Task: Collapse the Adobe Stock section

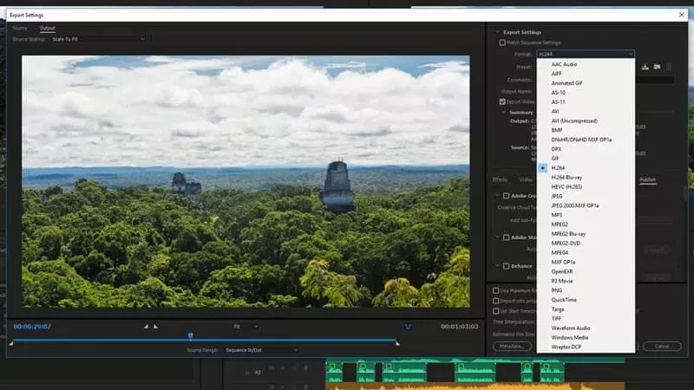Action: [497, 237]
